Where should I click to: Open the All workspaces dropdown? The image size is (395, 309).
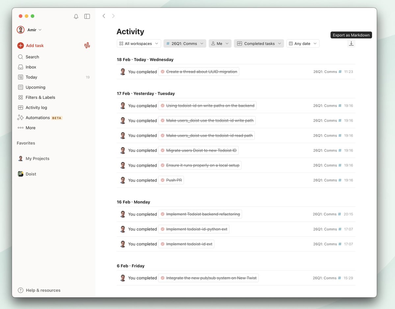click(139, 44)
